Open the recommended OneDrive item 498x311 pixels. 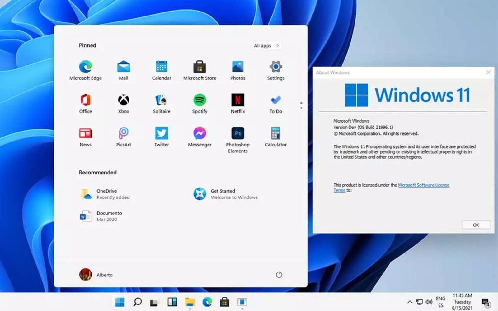point(106,194)
